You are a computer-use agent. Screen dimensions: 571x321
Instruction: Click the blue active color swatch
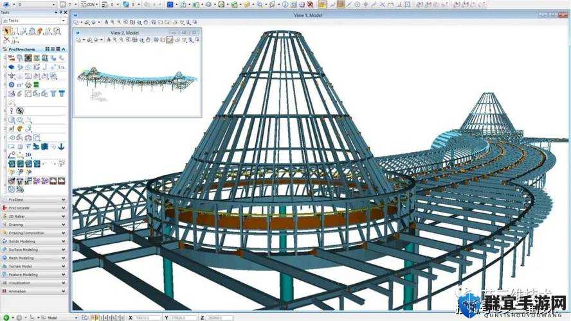coord(170,4)
